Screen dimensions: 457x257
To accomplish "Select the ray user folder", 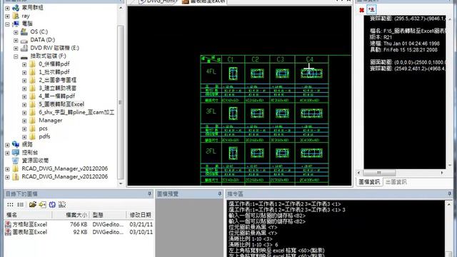I will click(x=26, y=16).
